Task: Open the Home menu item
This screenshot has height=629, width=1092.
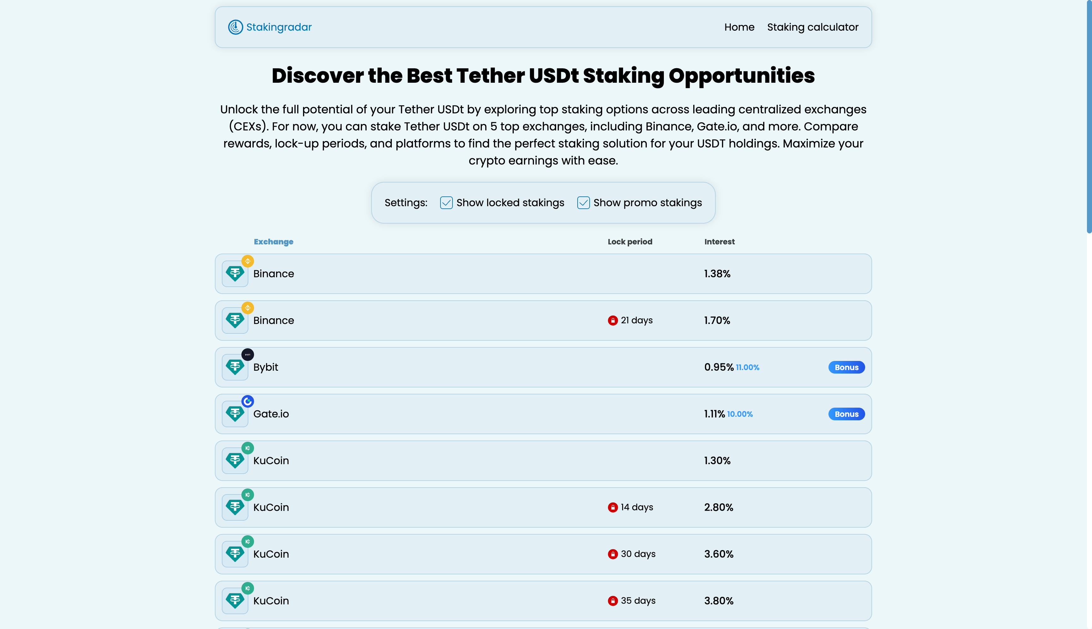Action: click(739, 27)
